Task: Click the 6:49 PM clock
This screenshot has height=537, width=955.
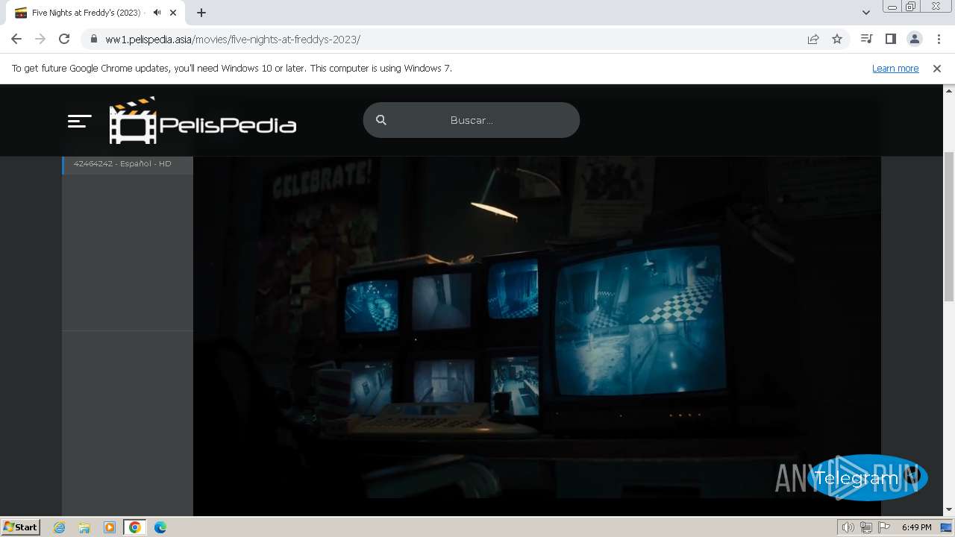Action: coord(916,527)
